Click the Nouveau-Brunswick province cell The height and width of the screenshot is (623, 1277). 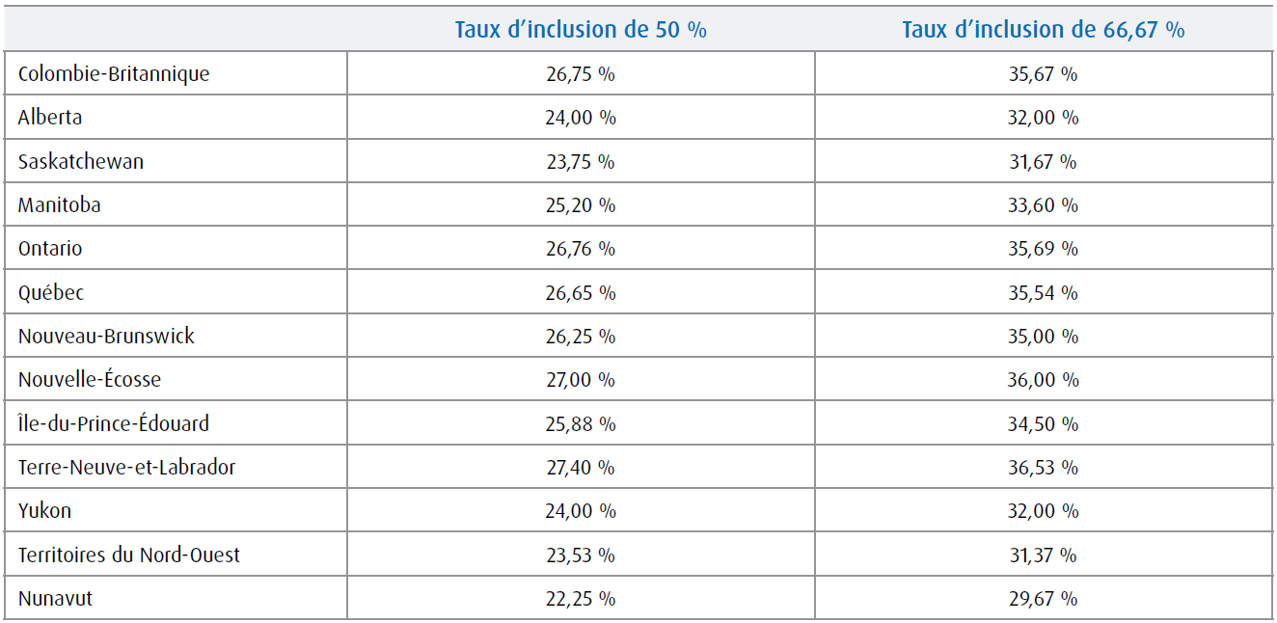(x=106, y=337)
